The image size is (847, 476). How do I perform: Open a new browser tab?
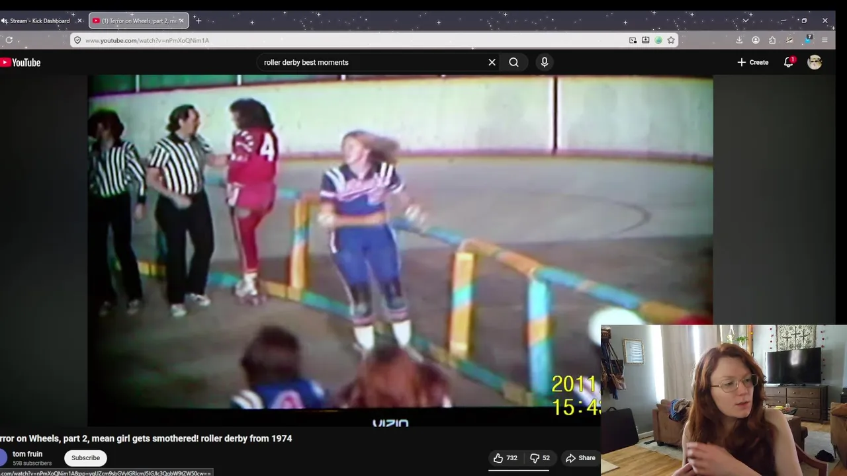point(198,20)
